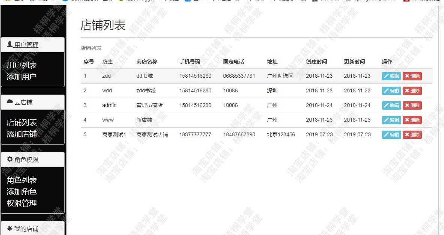The width and height of the screenshot is (444, 235).
Task: Click the gear icon beside 角色权限
Action: (x=9, y=160)
